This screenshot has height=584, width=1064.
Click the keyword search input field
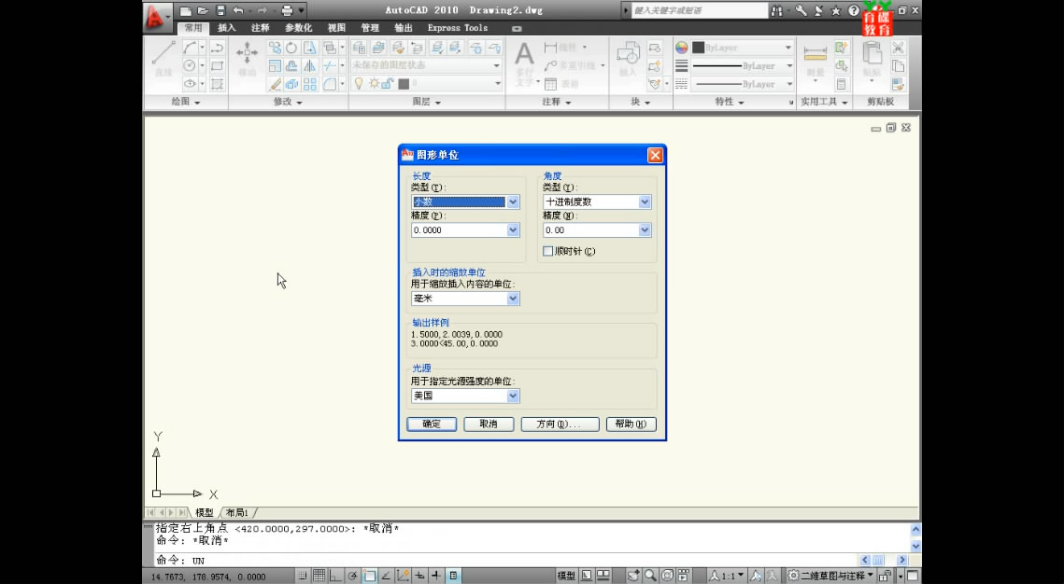700,11
